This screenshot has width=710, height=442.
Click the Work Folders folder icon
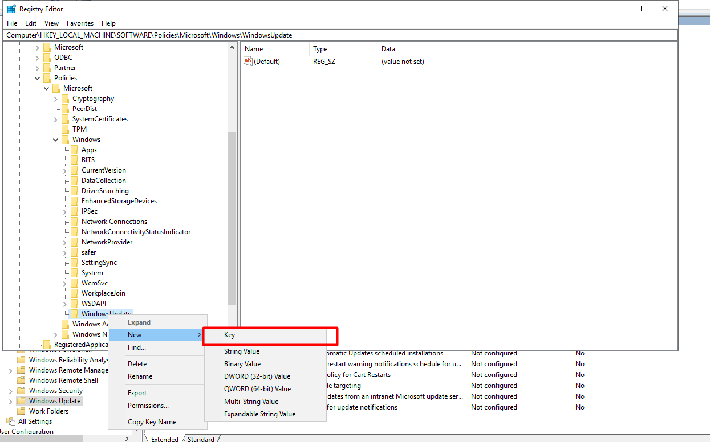[x=22, y=411]
